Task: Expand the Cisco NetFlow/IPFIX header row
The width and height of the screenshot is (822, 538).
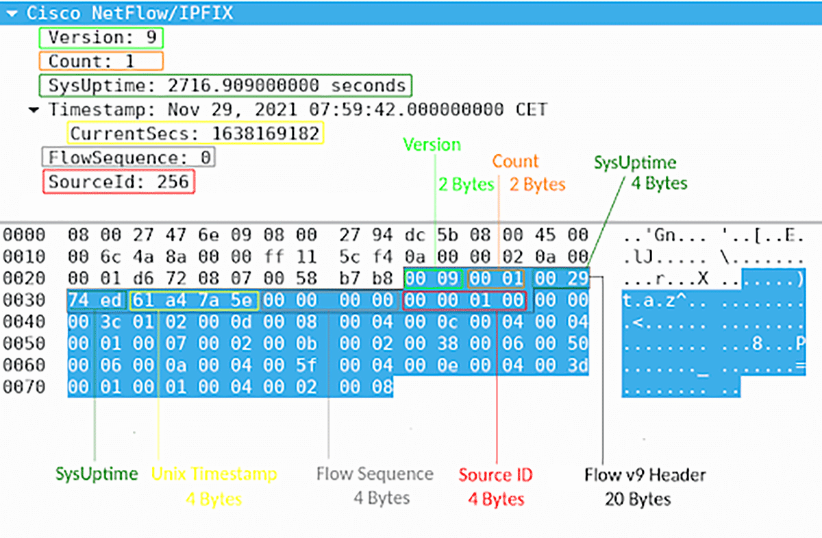Action: [103, 12]
